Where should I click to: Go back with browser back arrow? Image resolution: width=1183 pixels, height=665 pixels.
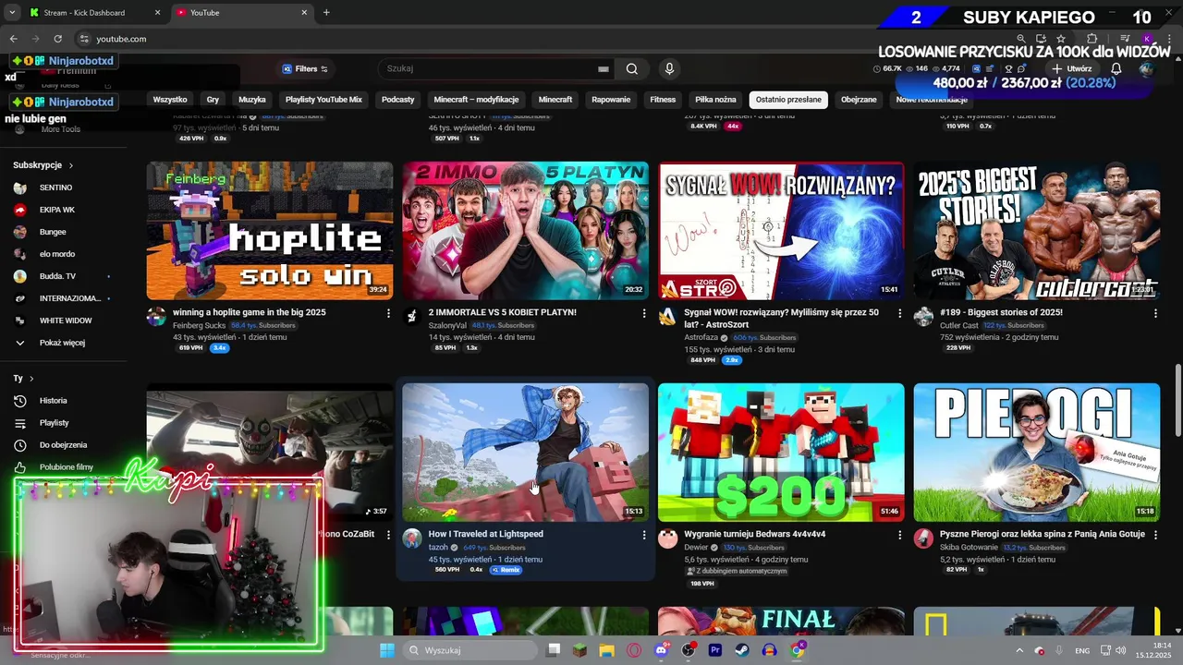click(13, 39)
